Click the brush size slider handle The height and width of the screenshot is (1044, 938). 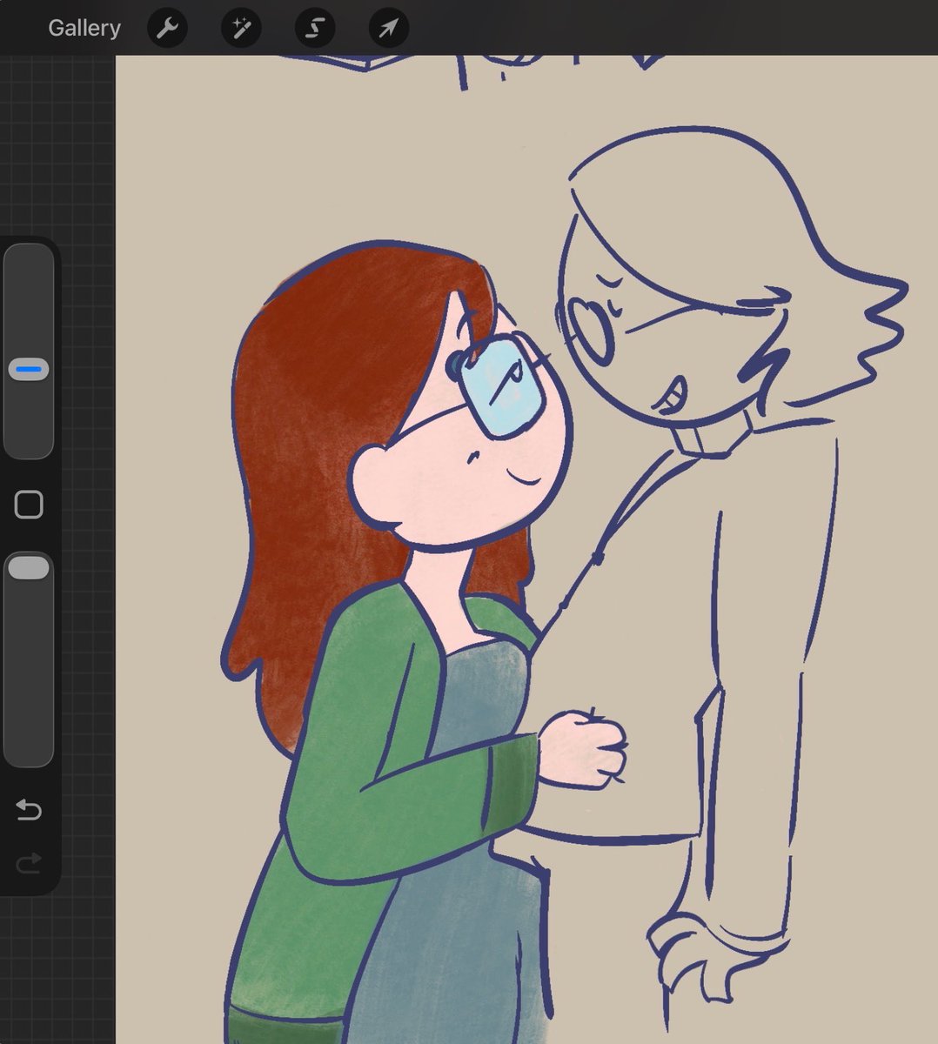29,370
